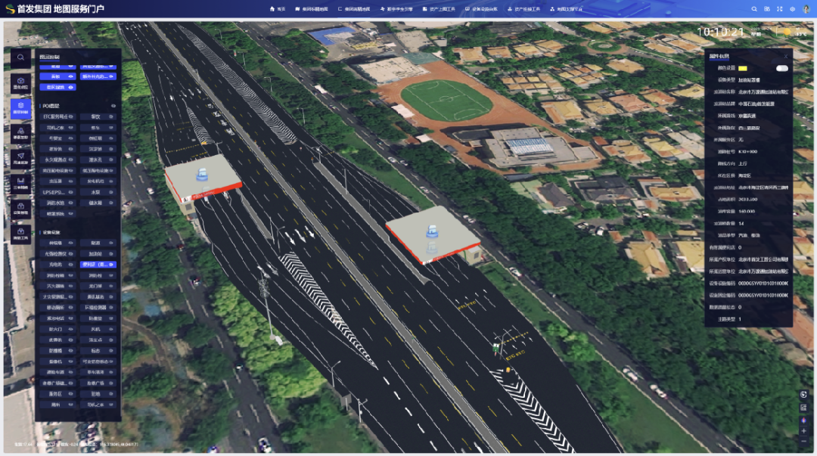
Task: Open the apps grid icon in header
Action: coord(767,9)
